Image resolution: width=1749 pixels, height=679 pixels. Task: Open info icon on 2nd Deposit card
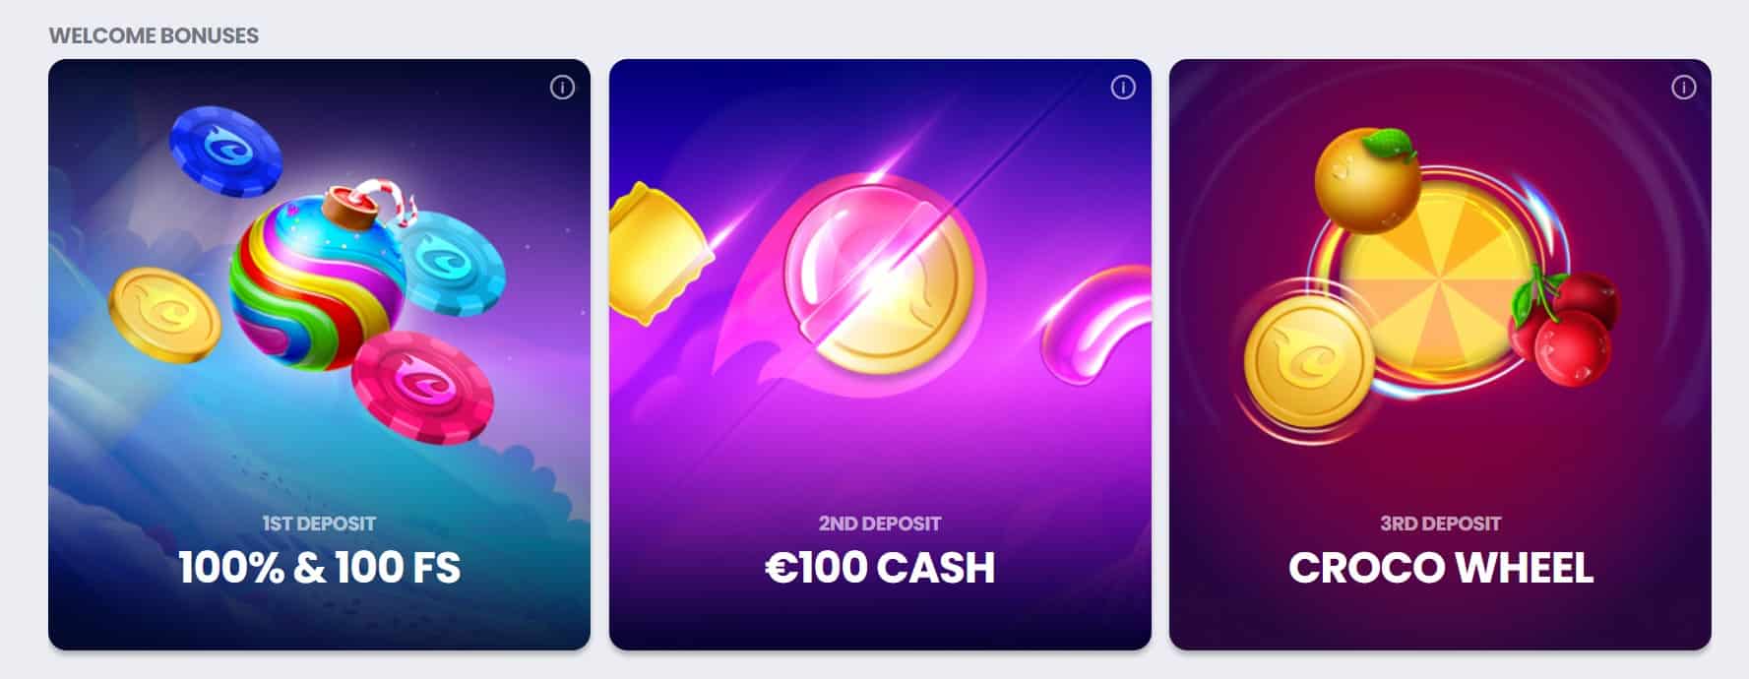tap(1123, 88)
